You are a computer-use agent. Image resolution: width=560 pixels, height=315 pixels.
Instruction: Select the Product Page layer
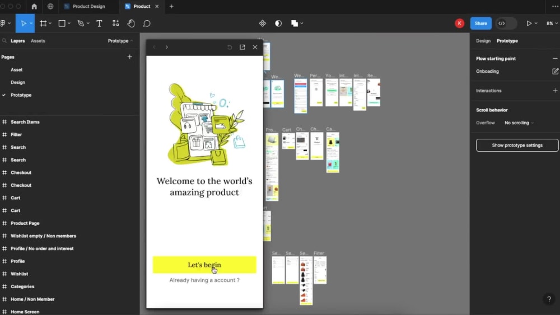[25, 223]
